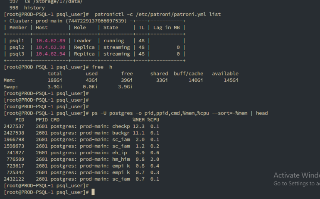The height and width of the screenshot is (199, 320).
Task: Click the %MEM column header
Action: coord(138,119)
